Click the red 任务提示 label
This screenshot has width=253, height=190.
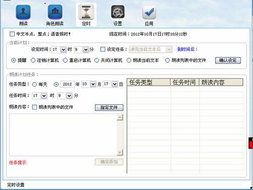point(18,163)
